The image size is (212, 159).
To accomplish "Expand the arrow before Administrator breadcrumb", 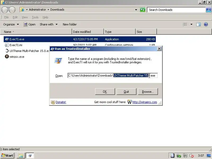I will tap(27, 10).
